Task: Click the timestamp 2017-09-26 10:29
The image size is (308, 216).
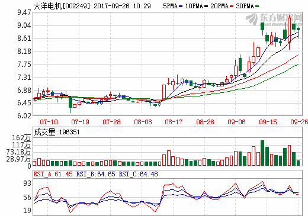Action: click(x=122, y=6)
